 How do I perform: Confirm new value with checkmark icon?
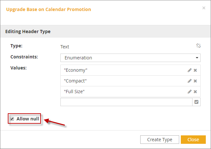tap(196, 102)
